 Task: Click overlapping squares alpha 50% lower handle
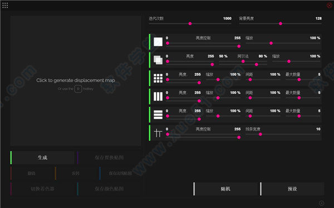click(243, 62)
